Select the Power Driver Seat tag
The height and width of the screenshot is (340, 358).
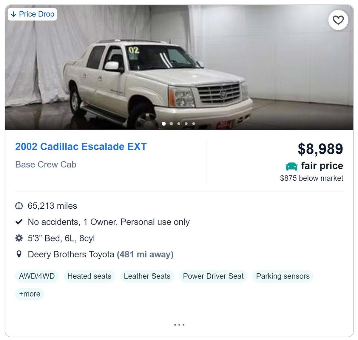coord(213,276)
